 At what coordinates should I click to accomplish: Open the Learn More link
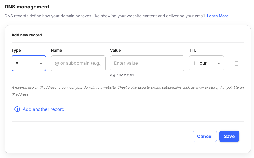point(218,16)
